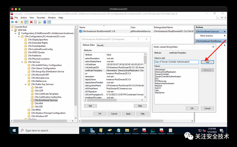Image resolution: width=237 pixels, height=147 pixels.
Task: Click Cancel in the Multi-valued String Editor
Action: click(207, 108)
